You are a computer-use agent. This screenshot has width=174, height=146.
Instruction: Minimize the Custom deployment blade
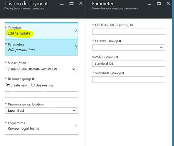click(62, 5)
